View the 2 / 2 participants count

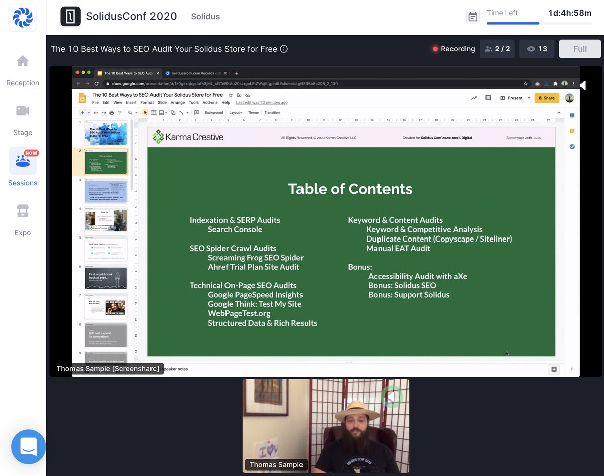click(497, 49)
